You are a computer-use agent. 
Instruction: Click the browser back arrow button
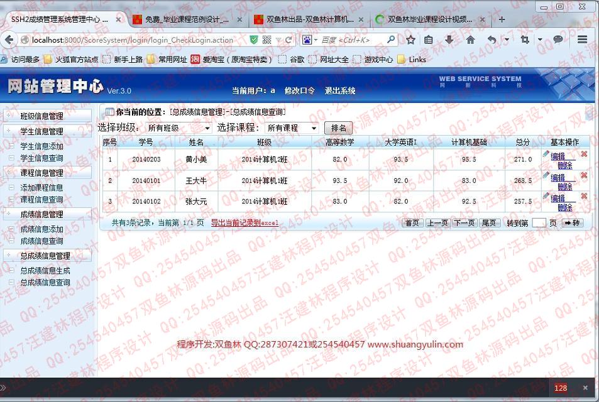tap(9, 40)
